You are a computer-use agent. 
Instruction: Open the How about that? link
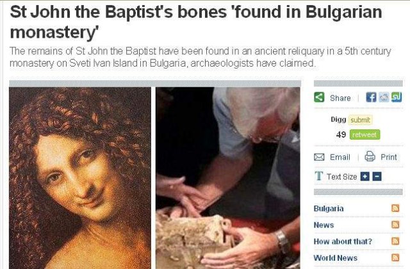[x=343, y=241]
